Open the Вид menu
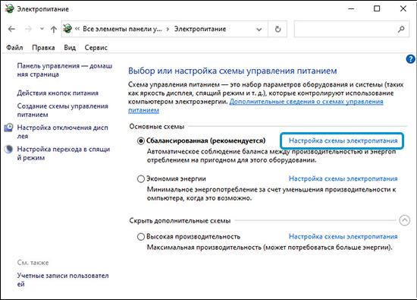Image resolution: width=417 pixels, height=300 pixels. [x=70, y=48]
